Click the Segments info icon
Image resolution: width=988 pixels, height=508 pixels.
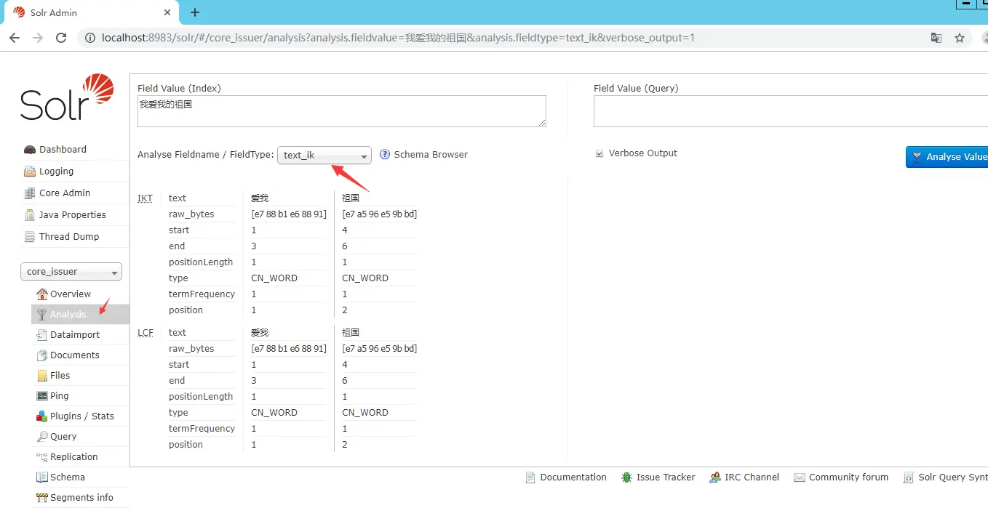(42, 498)
